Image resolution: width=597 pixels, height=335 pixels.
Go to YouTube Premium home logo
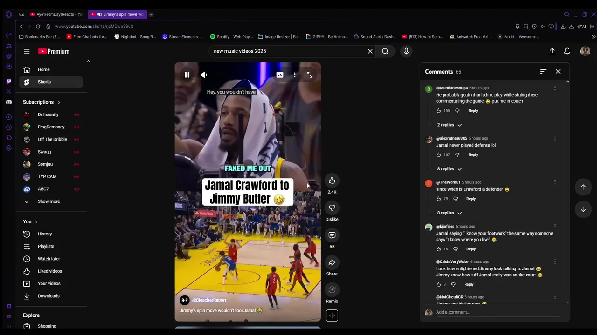pos(54,51)
